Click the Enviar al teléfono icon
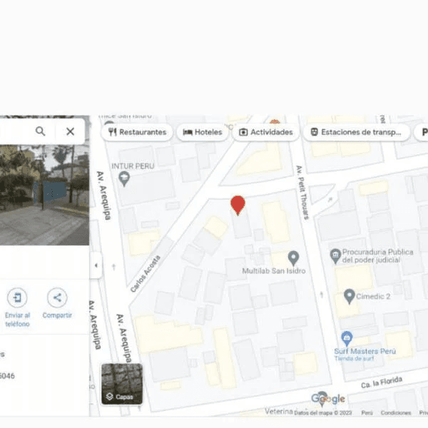Viewport: 428px width, 428px height. pos(17,297)
